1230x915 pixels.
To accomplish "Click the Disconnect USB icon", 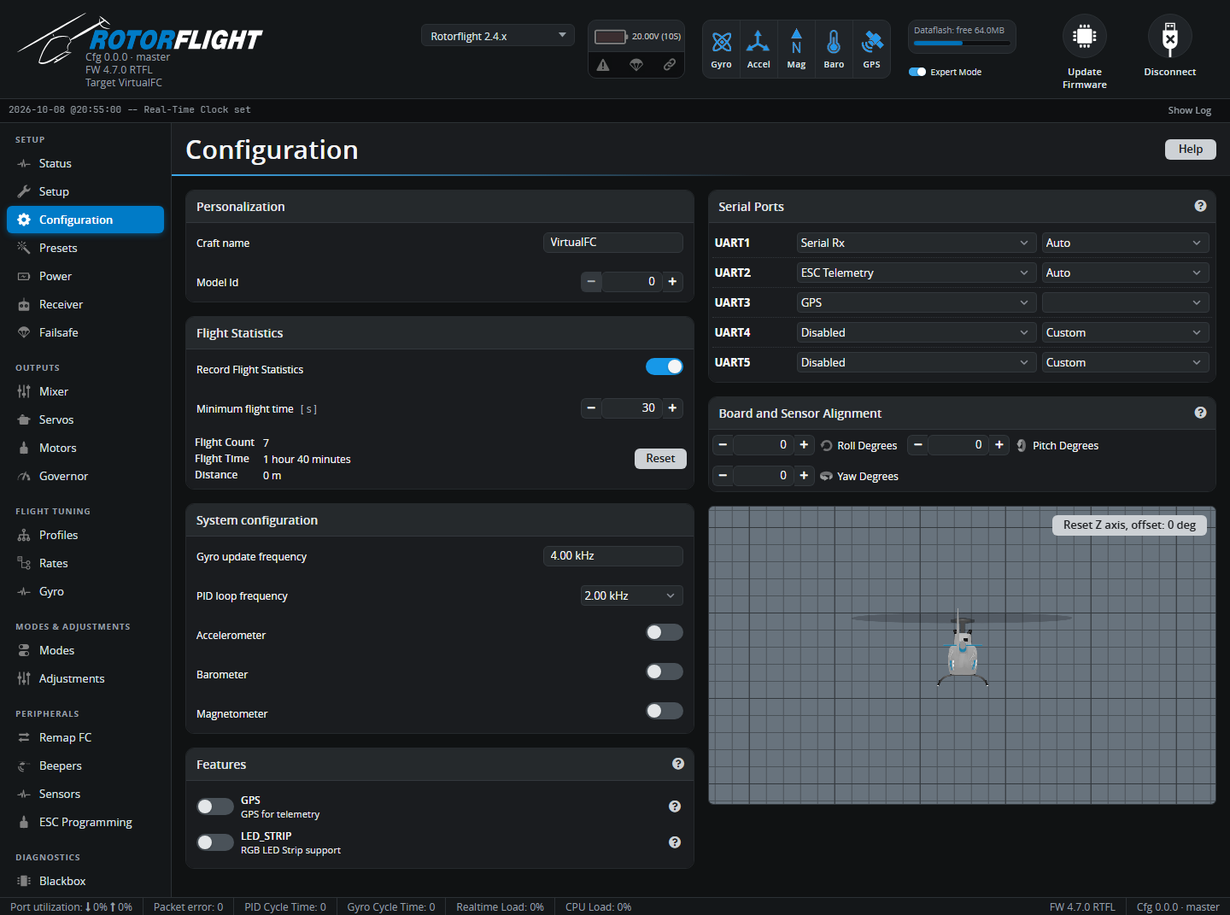I will click(1170, 36).
